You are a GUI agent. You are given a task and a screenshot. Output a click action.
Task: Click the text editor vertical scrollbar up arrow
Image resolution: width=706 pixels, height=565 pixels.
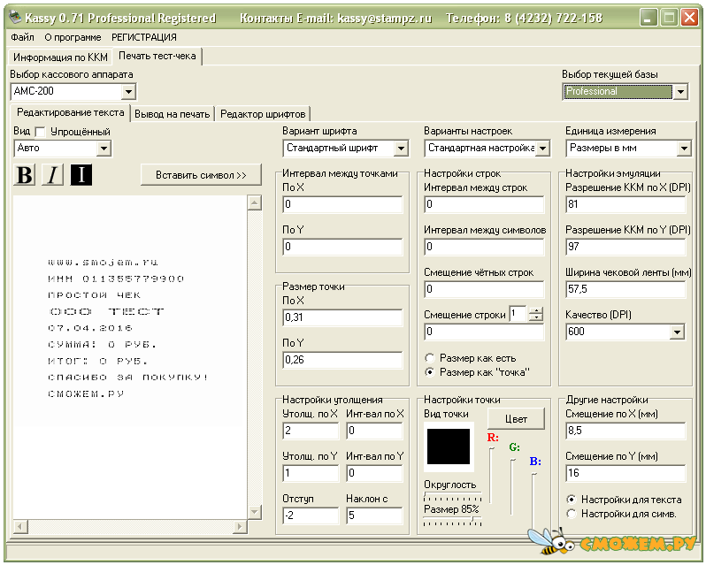[x=255, y=202]
